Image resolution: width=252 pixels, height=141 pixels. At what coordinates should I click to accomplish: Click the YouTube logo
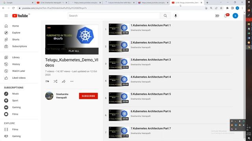[x=20, y=16]
